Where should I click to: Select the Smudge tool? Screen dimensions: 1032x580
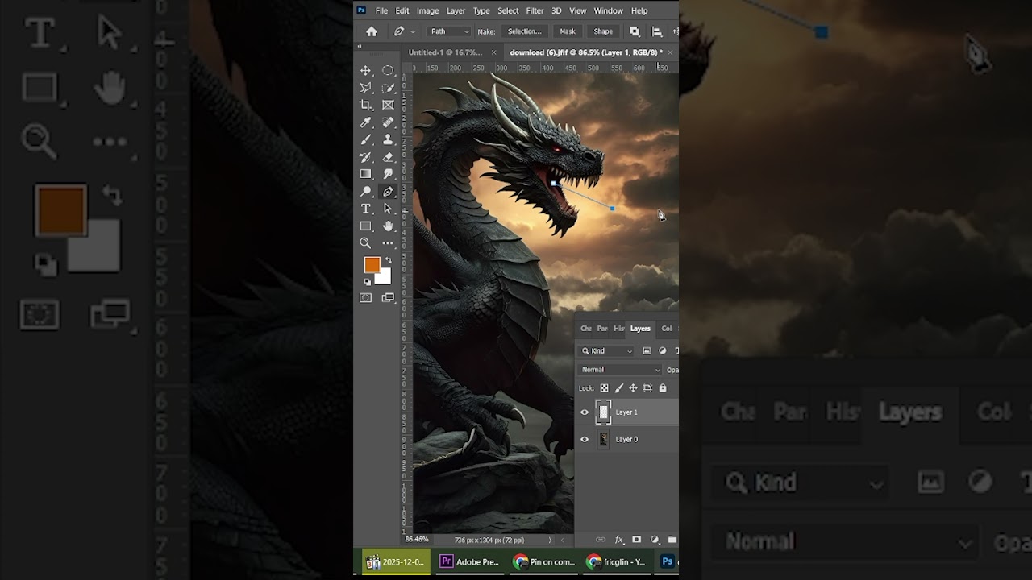click(x=388, y=174)
